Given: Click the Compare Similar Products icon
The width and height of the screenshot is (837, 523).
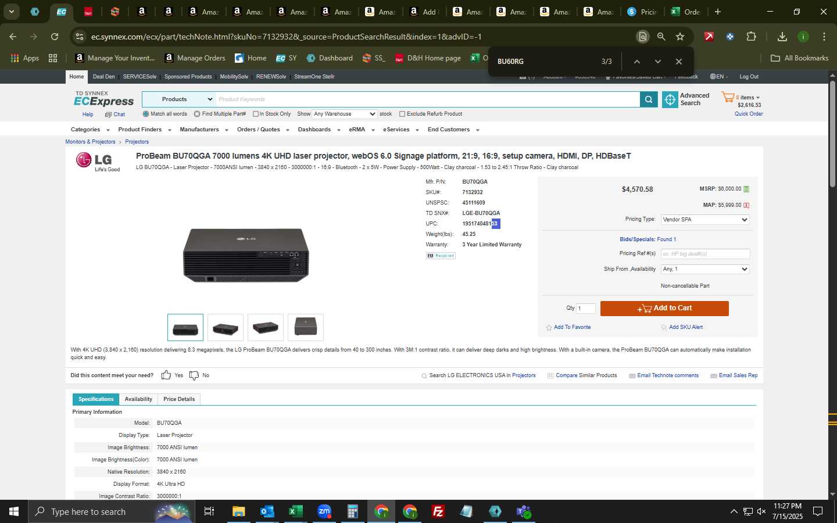Looking at the screenshot, I should (550, 376).
